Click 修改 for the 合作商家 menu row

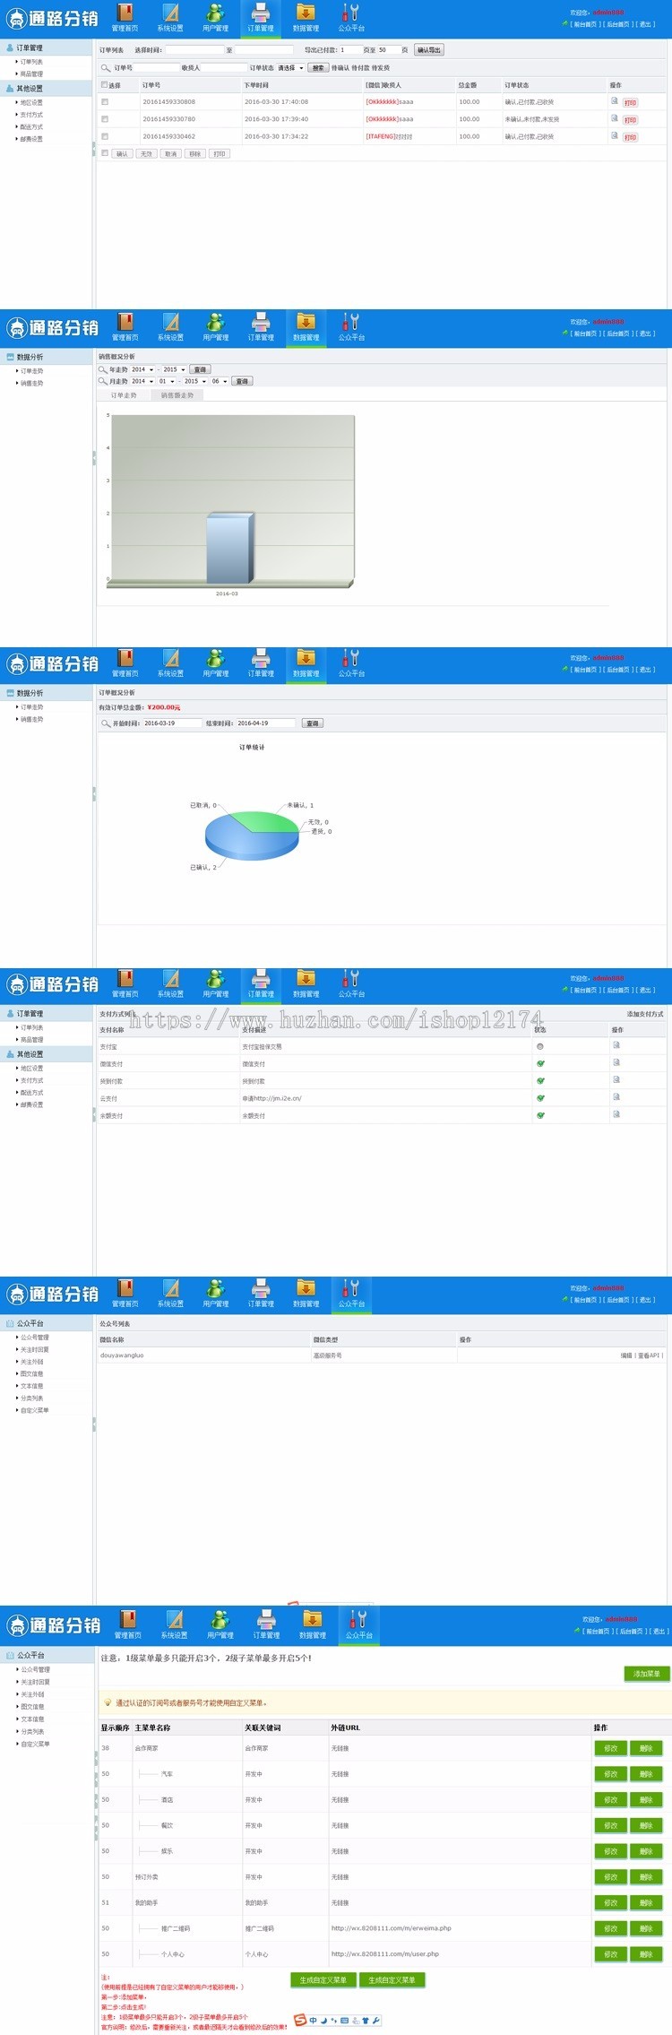click(x=610, y=1748)
